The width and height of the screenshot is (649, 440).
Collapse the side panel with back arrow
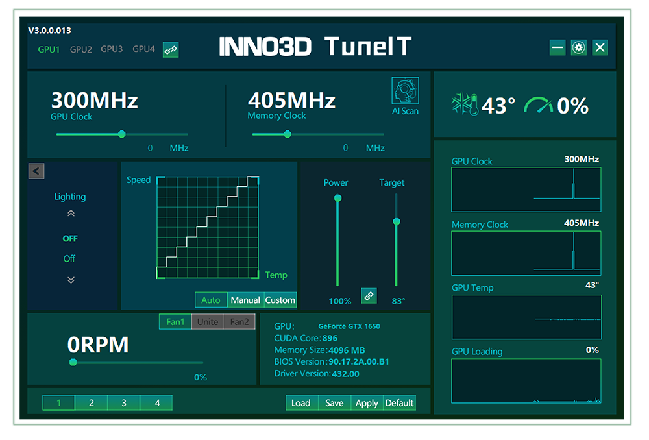(36, 171)
